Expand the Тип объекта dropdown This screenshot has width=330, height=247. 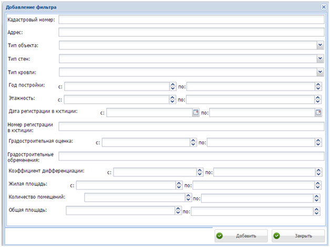coord(320,46)
